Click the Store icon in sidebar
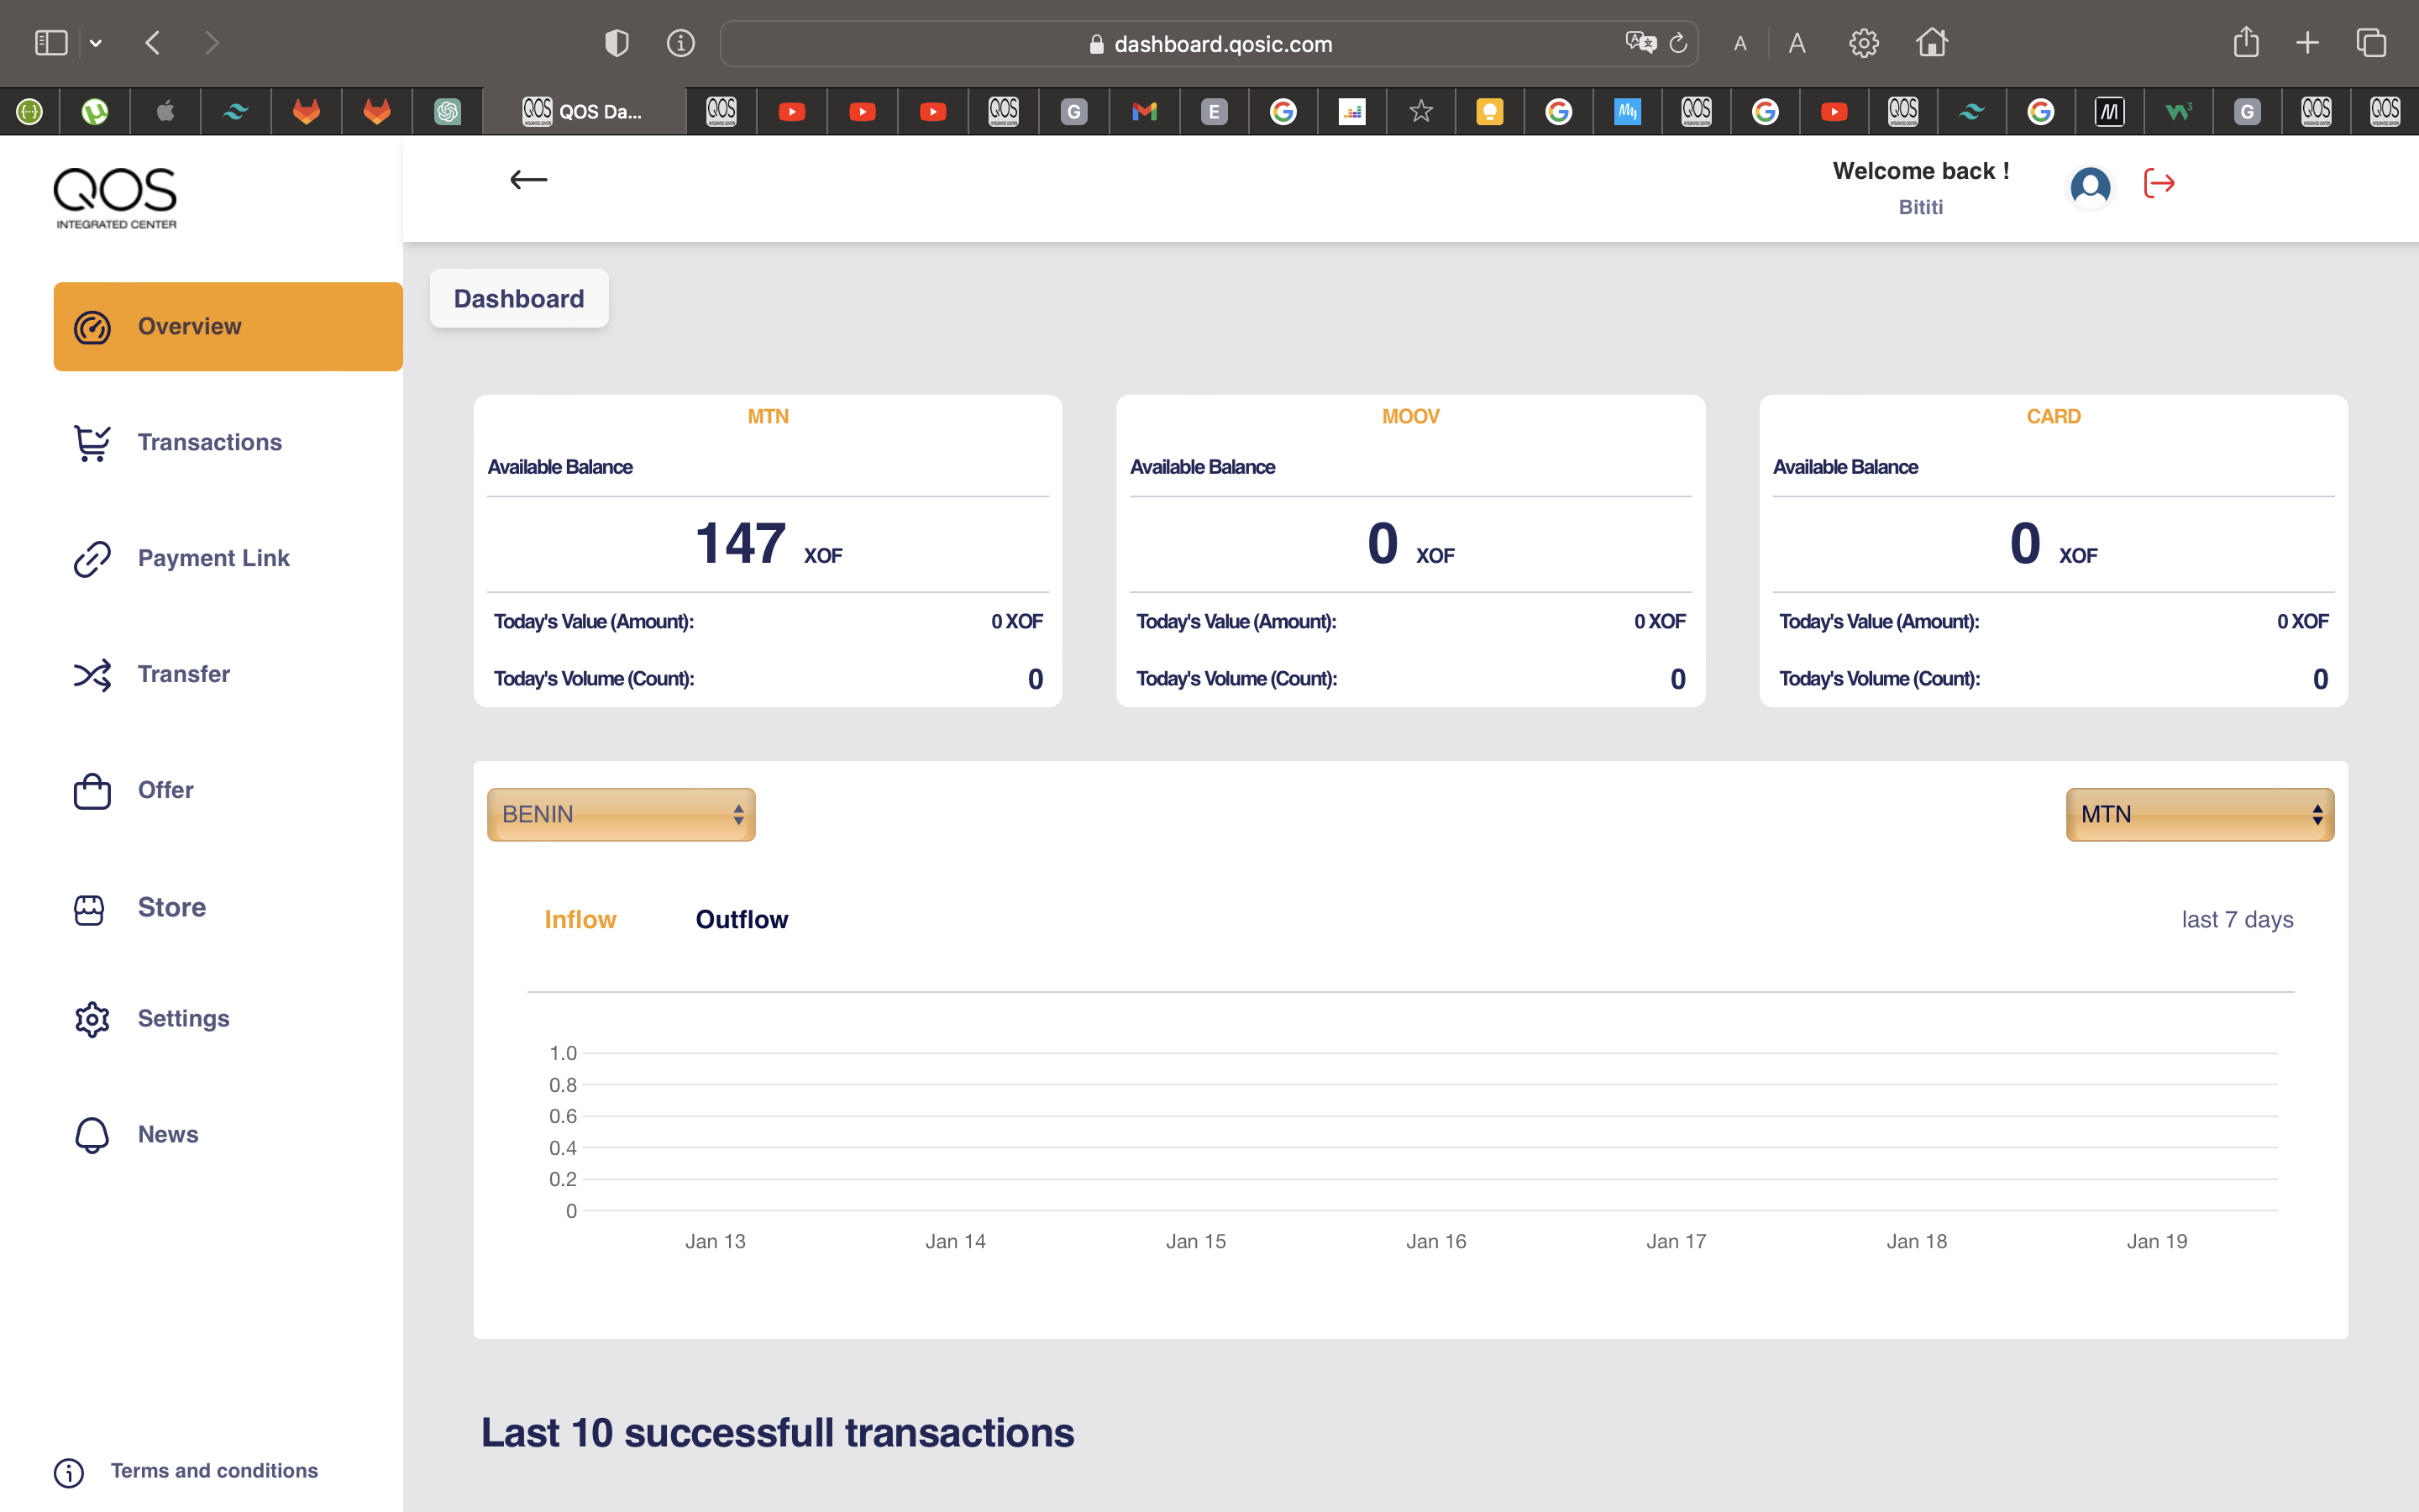This screenshot has width=2419, height=1512. pos(90,908)
